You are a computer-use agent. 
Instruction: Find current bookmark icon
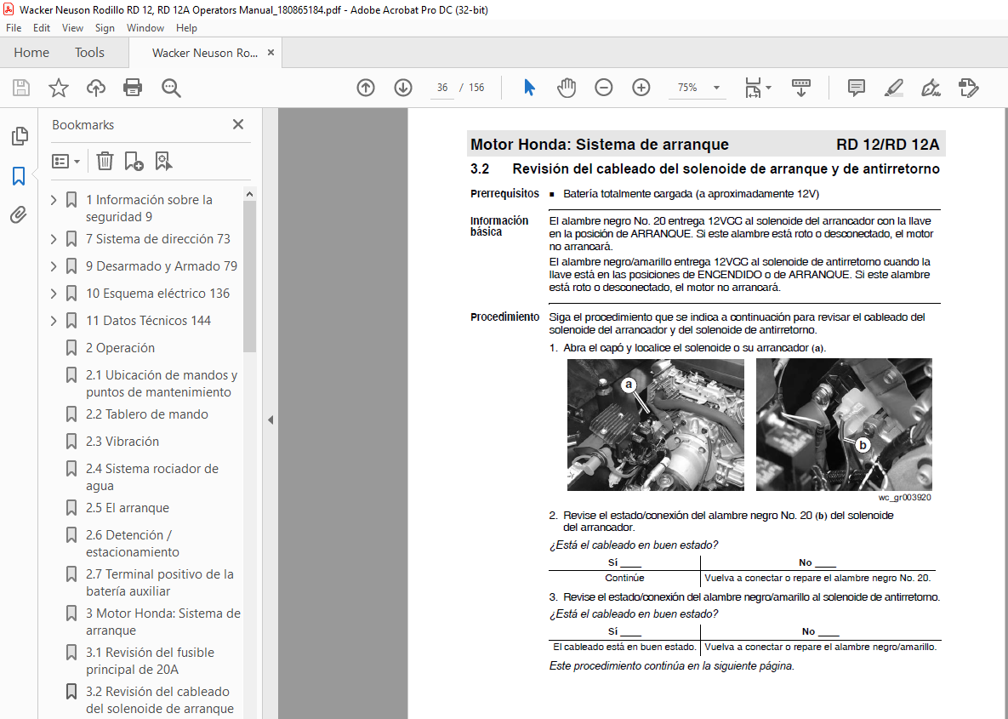coord(163,161)
